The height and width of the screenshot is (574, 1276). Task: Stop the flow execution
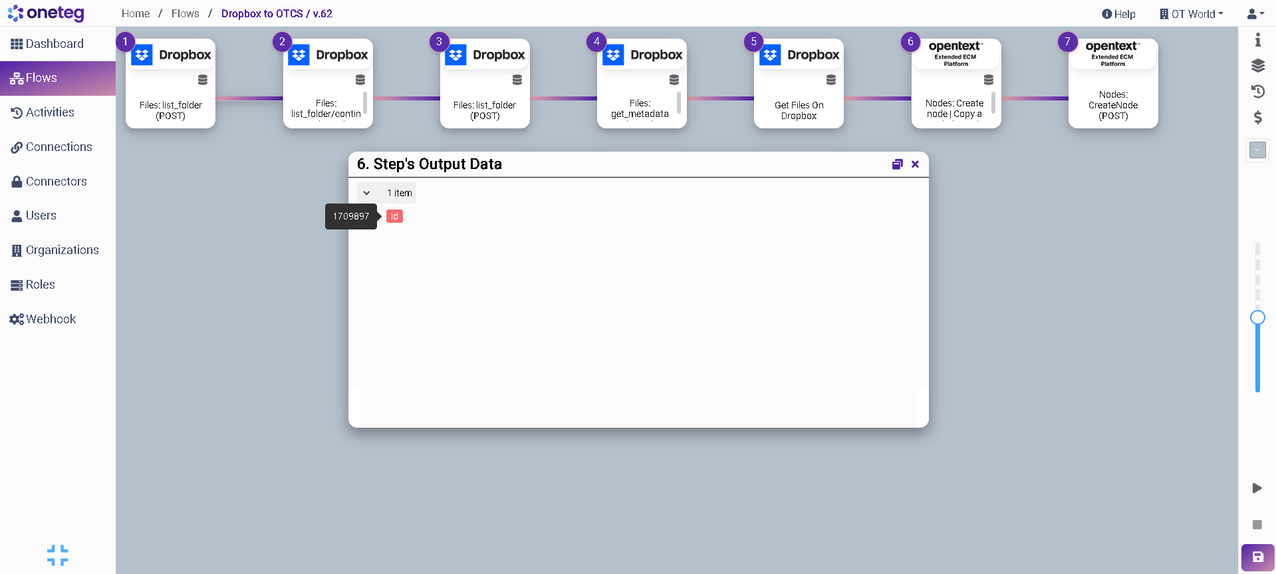(x=1257, y=525)
